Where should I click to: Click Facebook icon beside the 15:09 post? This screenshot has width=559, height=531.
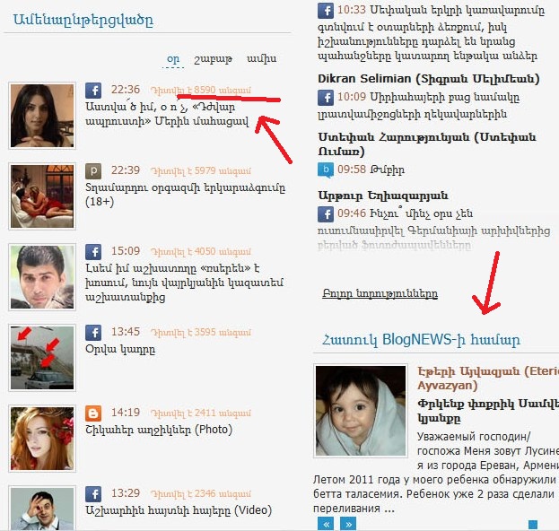[93, 252]
